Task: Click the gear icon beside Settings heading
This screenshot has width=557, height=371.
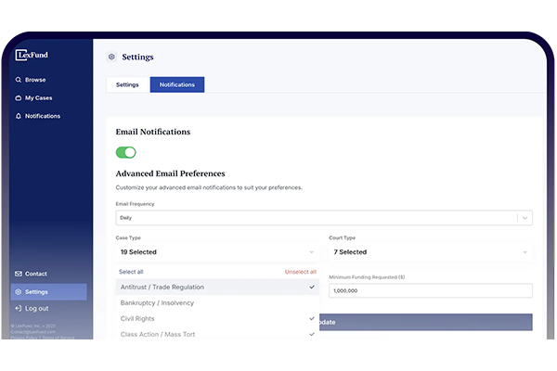Action: (111, 57)
